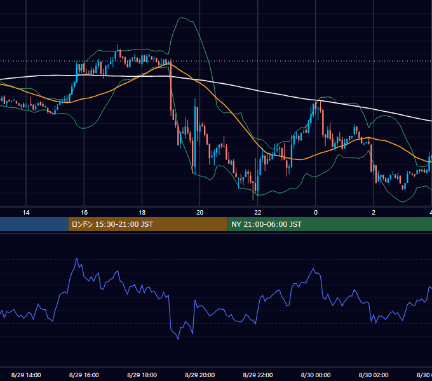Viewport: 432px width, 381px height.
Task: Click the 2 hour label on price chart axis
Action: tap(374, 213)
